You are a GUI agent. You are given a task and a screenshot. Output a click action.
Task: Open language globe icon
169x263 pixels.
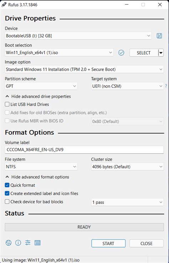9,243
